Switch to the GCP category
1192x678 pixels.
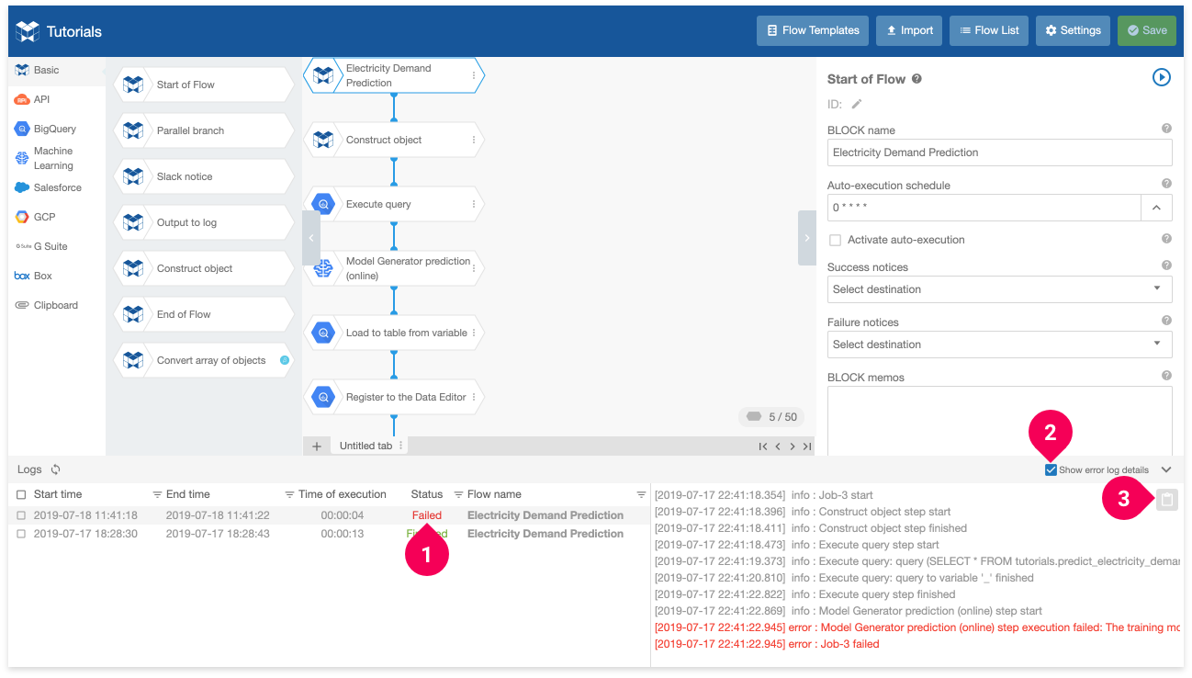click(57, 217)
